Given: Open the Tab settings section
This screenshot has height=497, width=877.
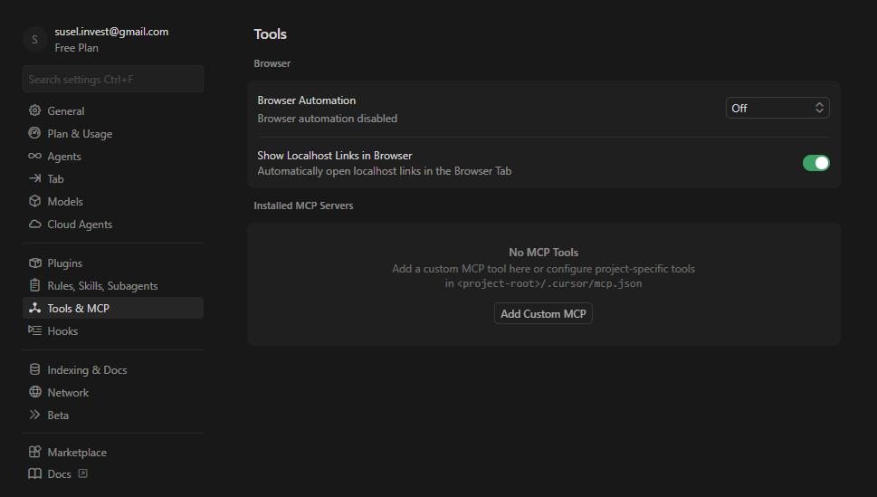Looking at the screenshot, I should 55,178.
